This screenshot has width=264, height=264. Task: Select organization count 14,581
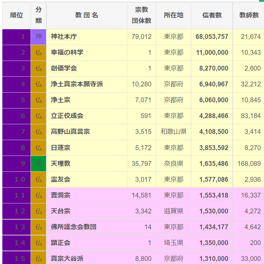tap(141, 195)
